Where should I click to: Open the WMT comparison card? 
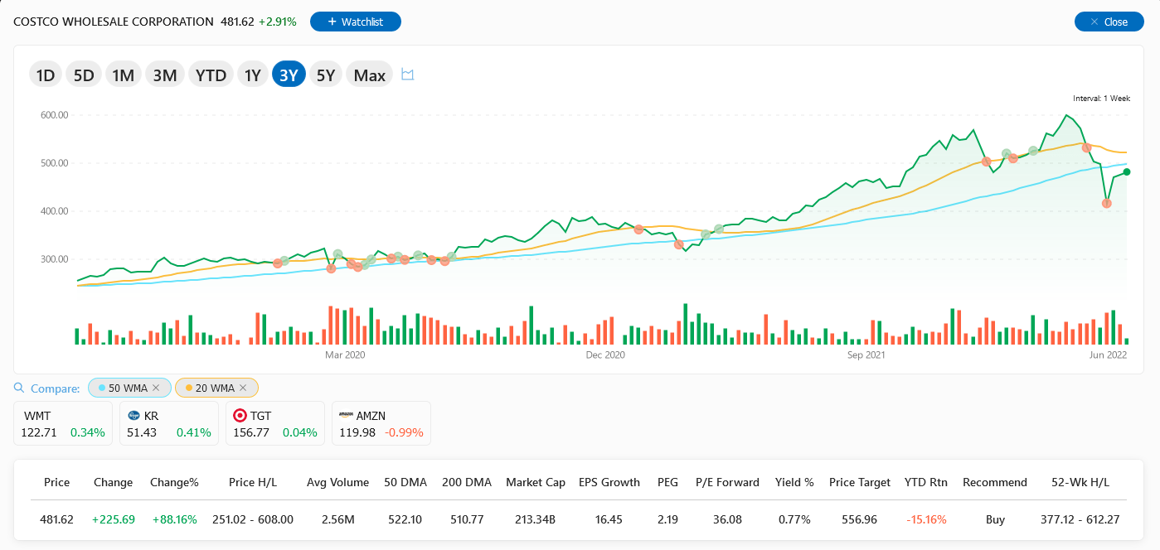[x=62, y=422]
